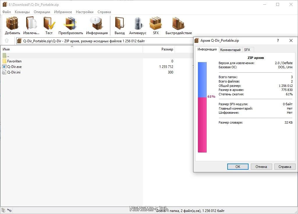Click the Преобразовать (Convert) toolbar icon

click(70, 23)
